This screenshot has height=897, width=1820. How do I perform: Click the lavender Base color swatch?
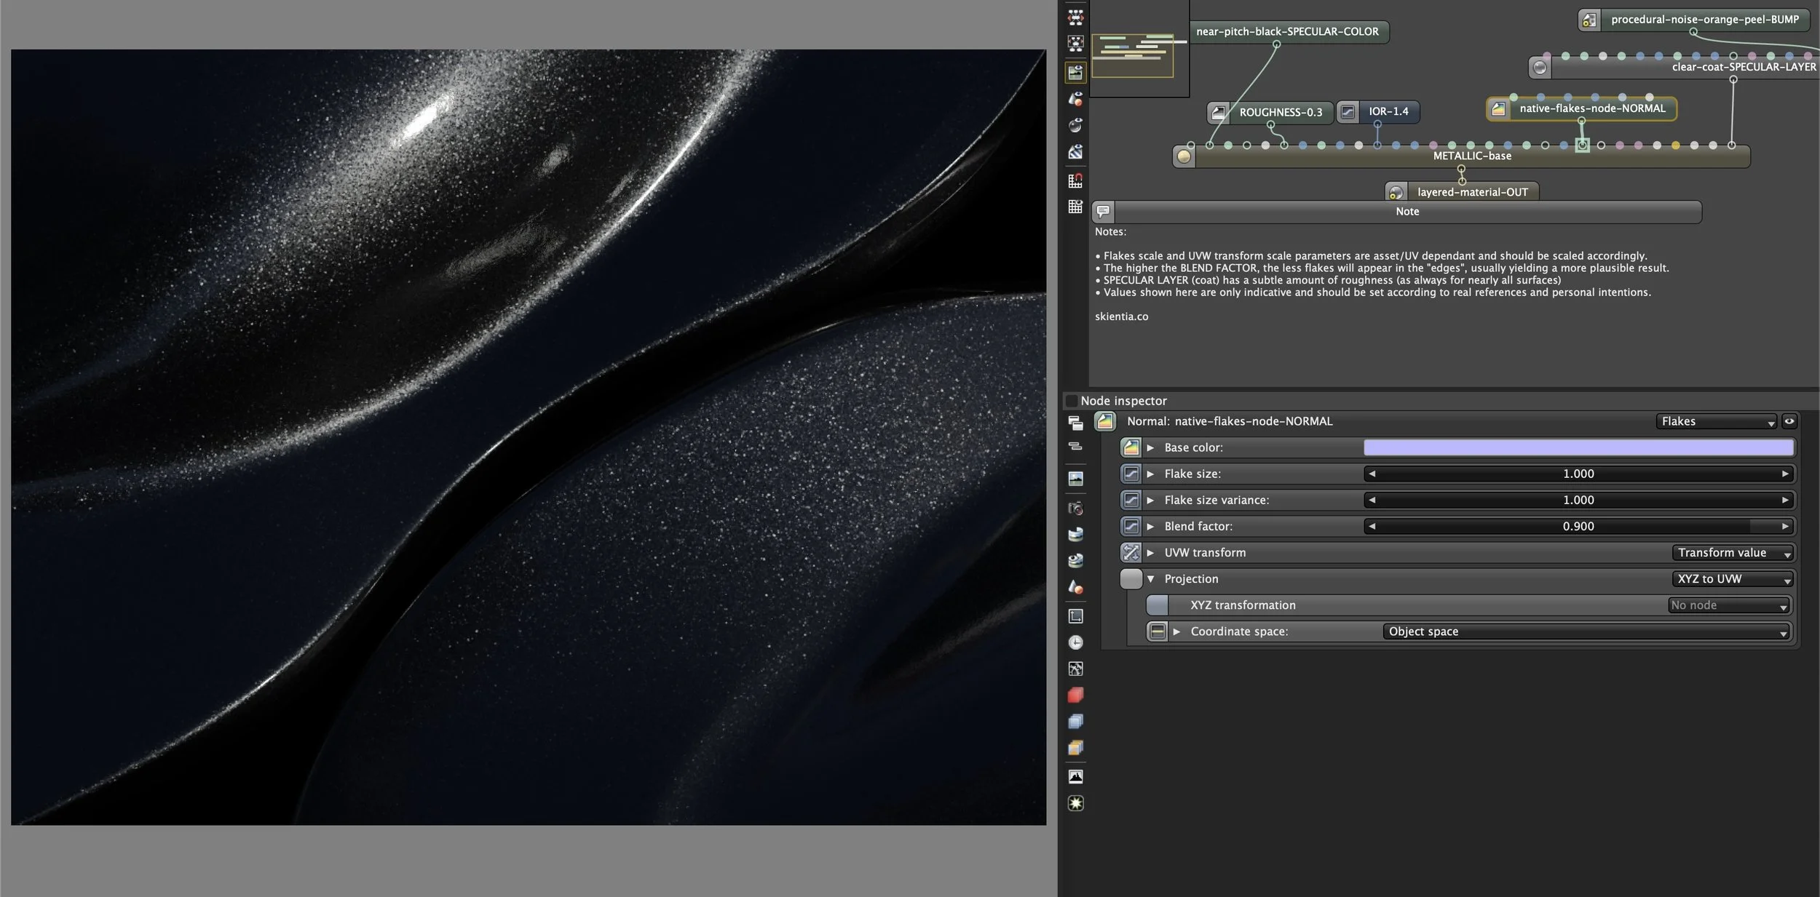[1578, 448]
